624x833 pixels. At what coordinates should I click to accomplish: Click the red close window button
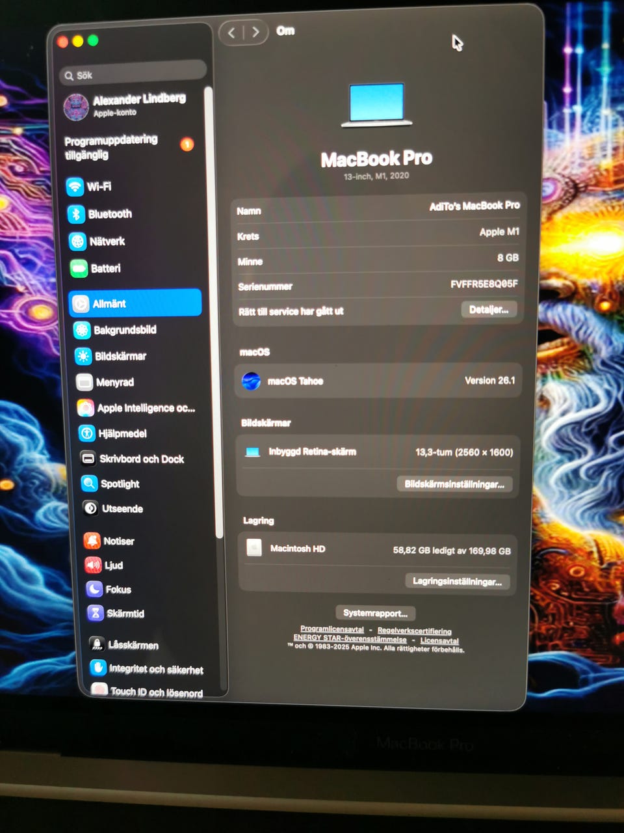point(62,42)
